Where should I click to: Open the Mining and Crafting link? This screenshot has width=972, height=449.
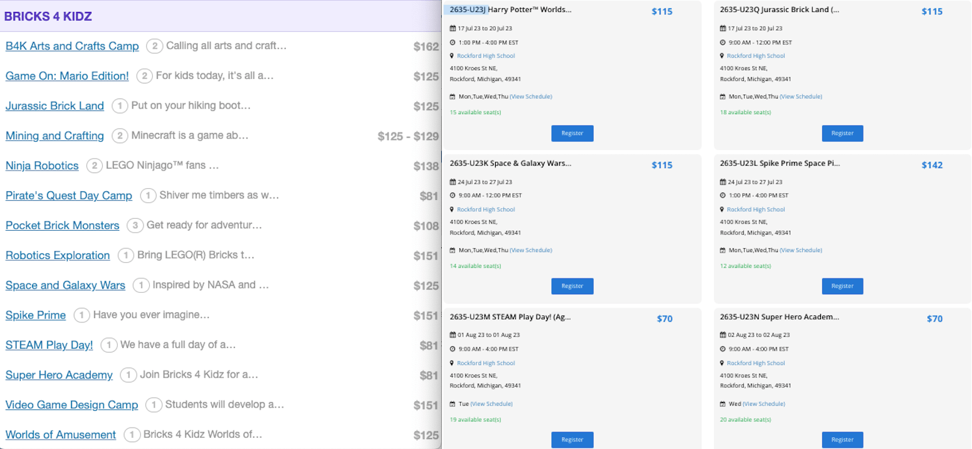coord(55,135)
